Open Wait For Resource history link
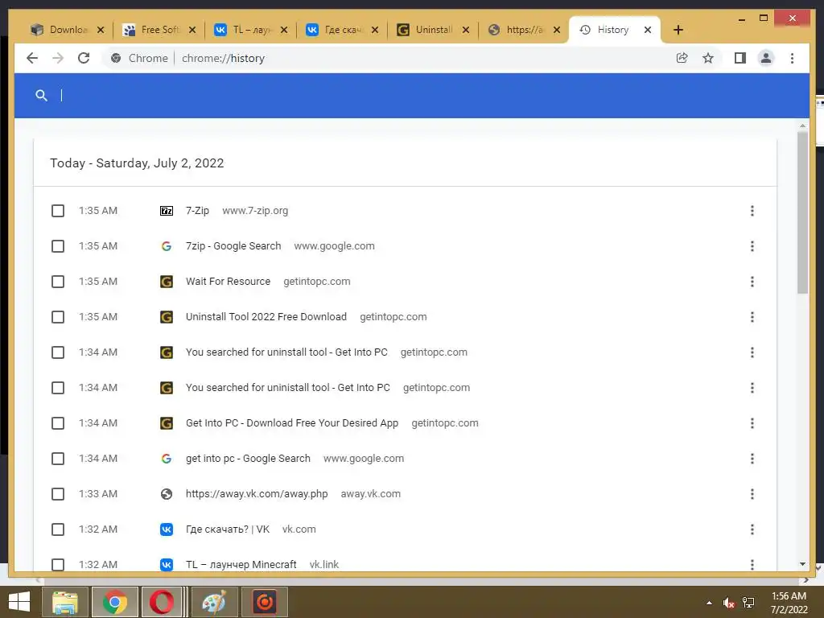 [x=228, y=282]
